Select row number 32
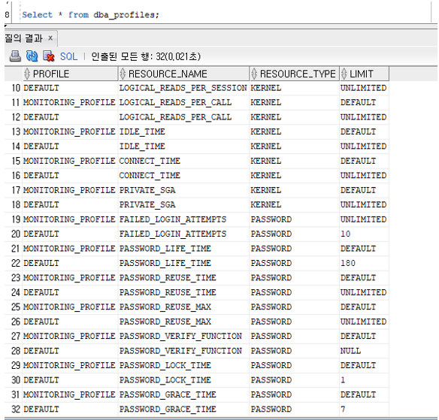Screen dimensions: 439x420 click(16, 409)
